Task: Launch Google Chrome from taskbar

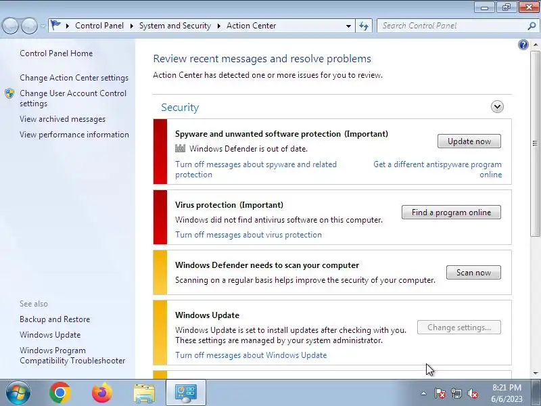Action: pos(60,392)
